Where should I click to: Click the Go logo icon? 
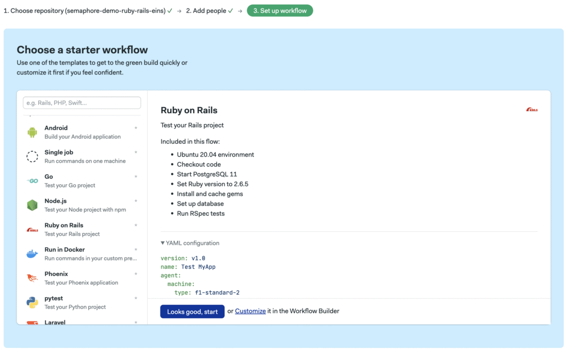coord(32,181)
